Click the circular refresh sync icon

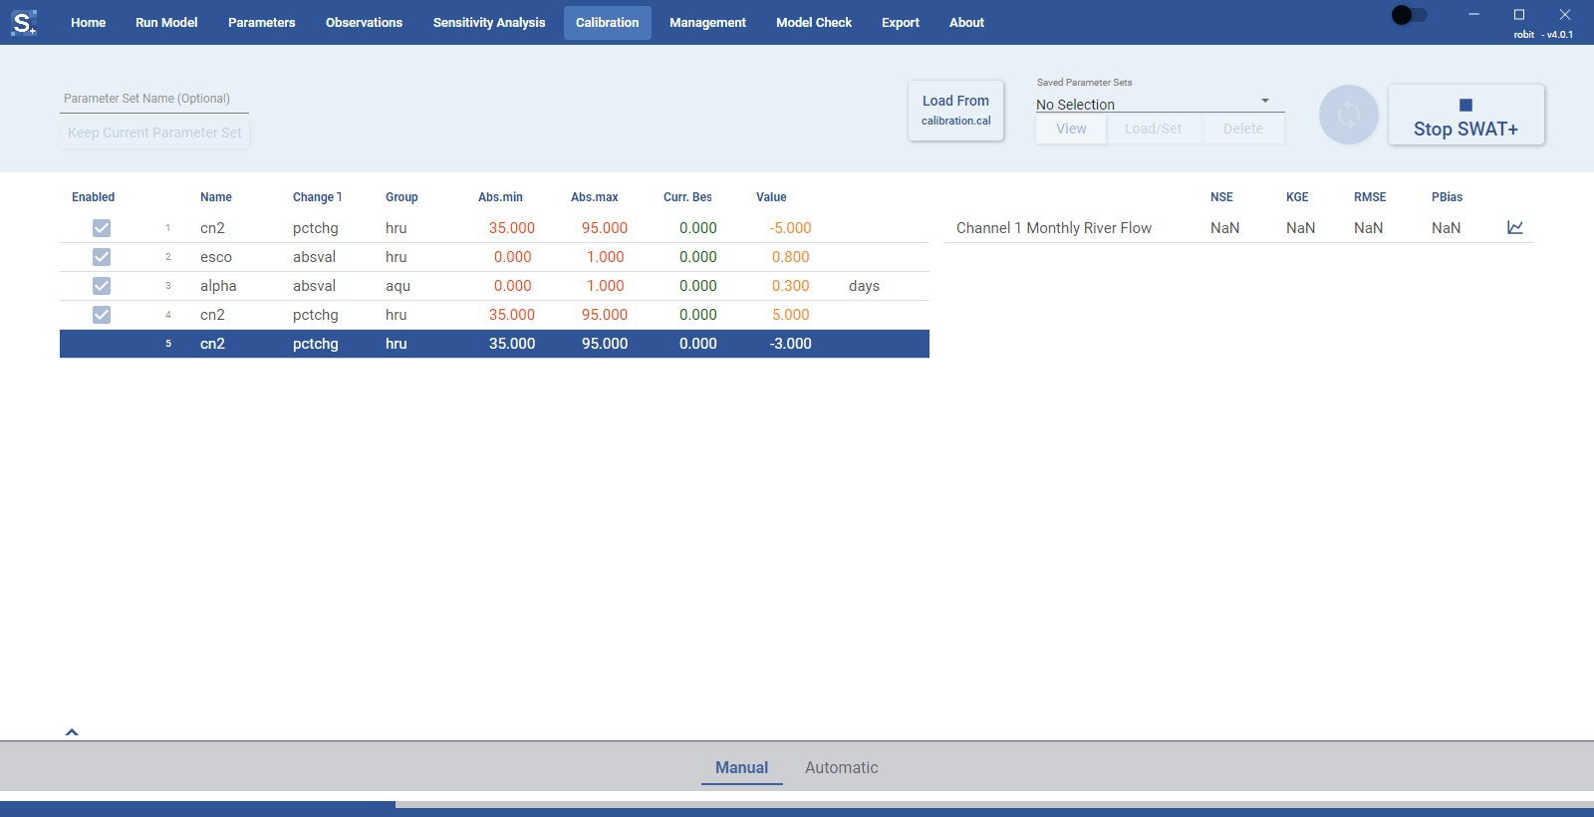[1349, 115]
